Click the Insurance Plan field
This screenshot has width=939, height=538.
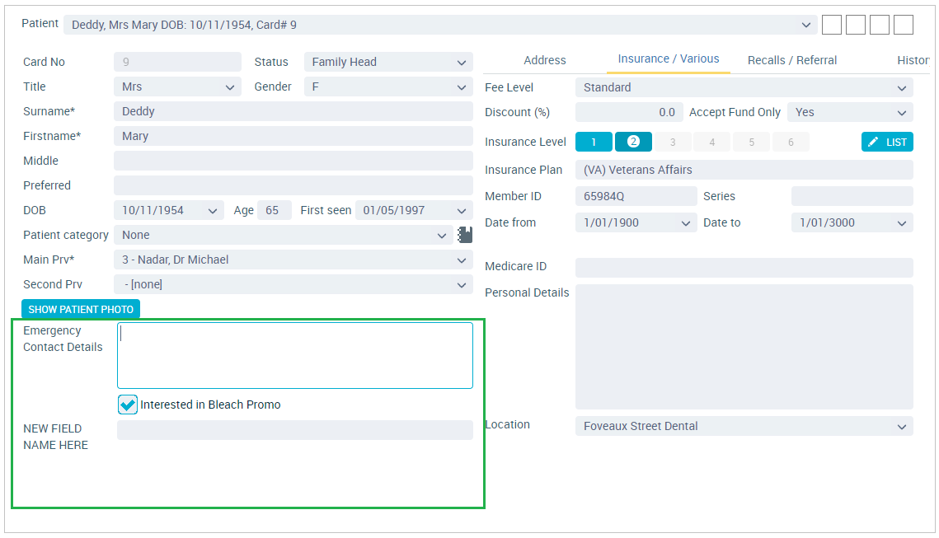[x=744, y=170]
